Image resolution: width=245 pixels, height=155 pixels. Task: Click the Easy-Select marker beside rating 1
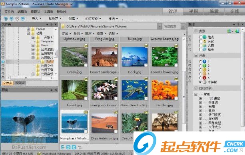tap(190, 62)
